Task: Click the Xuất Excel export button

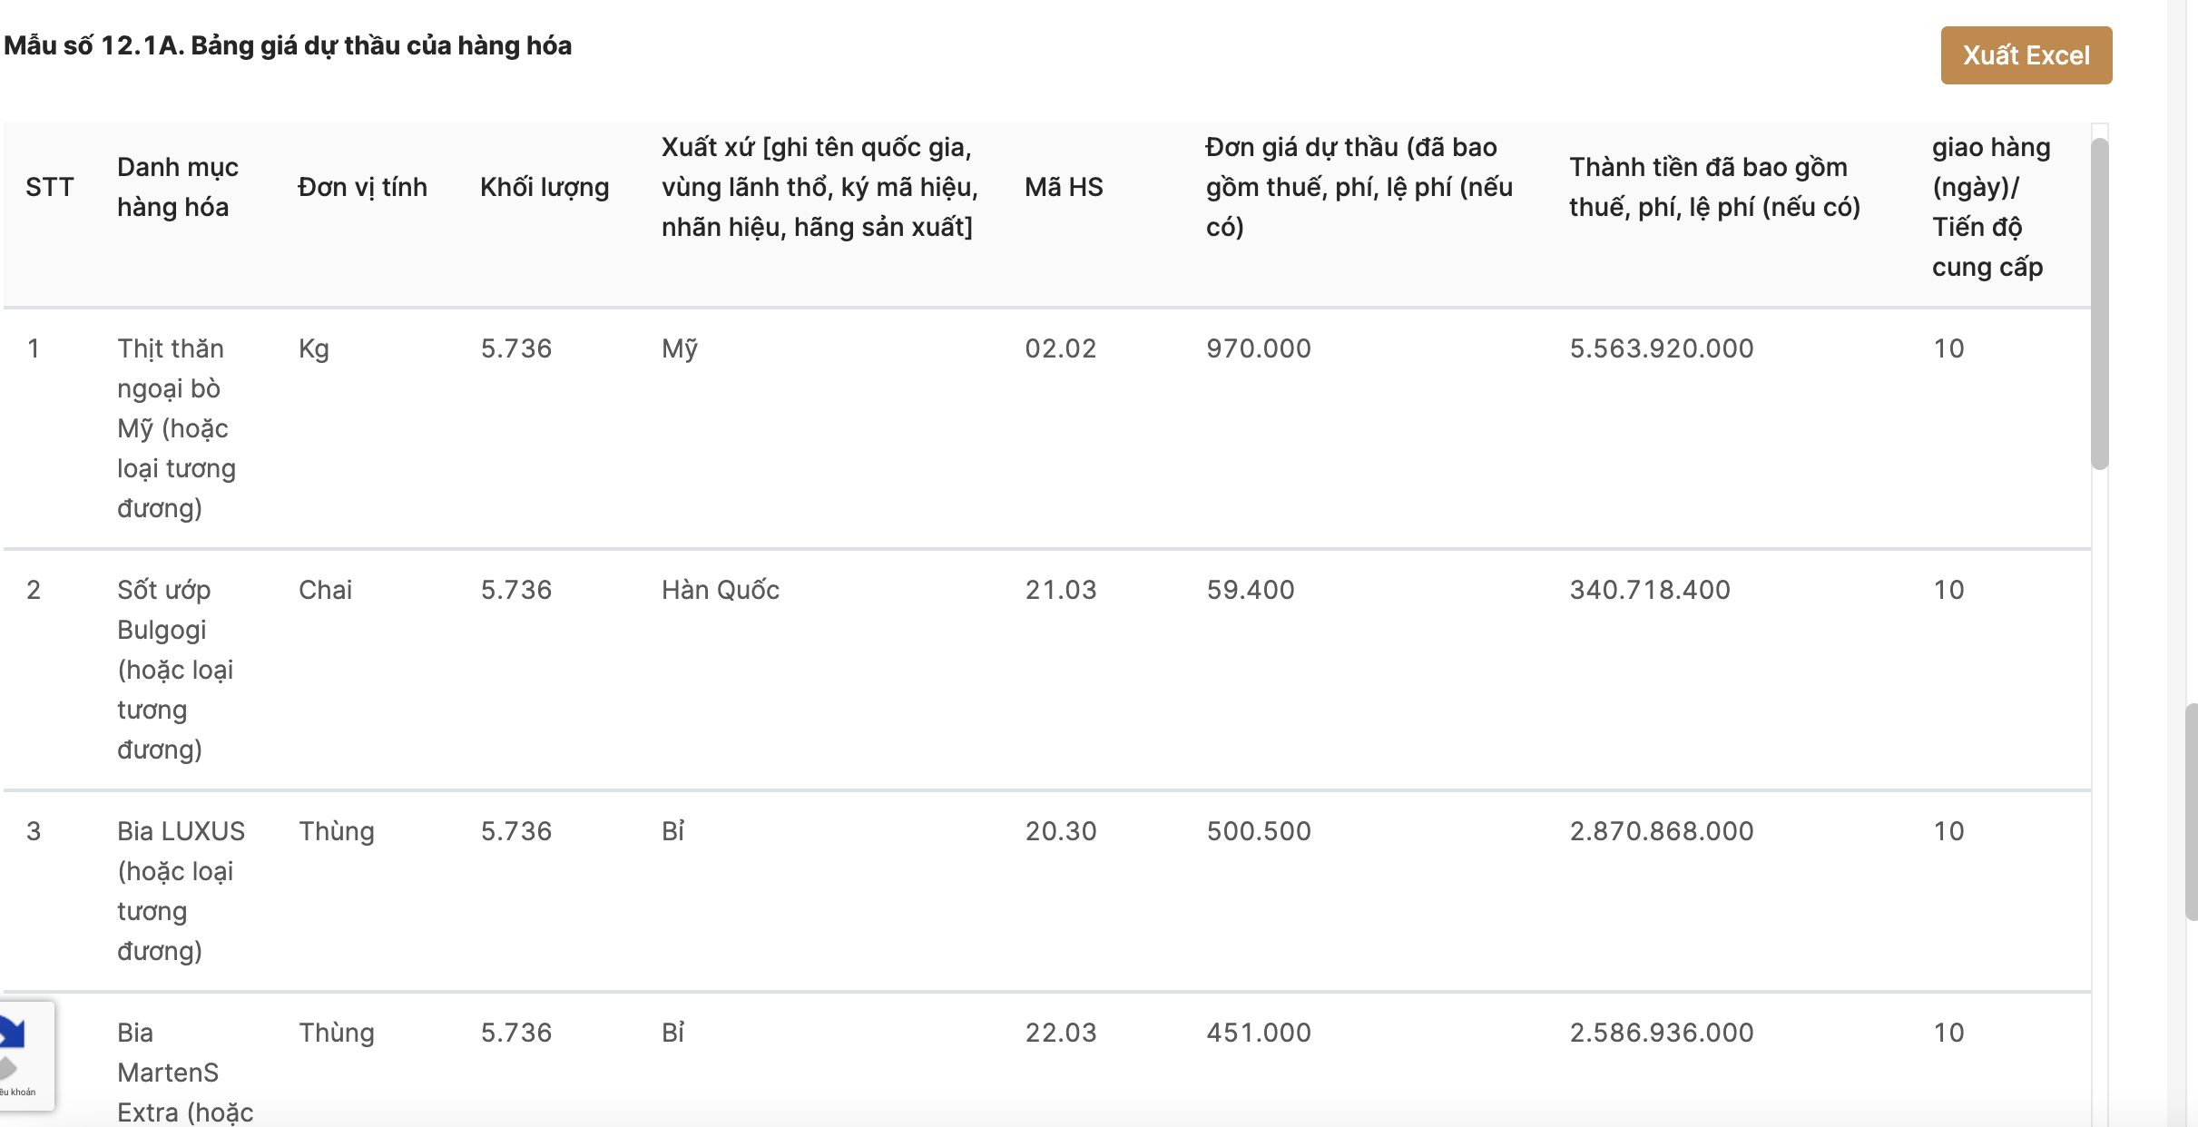Action: click(2026, 55)
